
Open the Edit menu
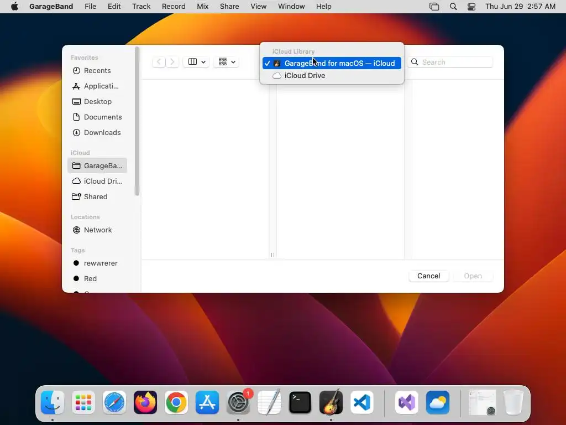point(114,7)
